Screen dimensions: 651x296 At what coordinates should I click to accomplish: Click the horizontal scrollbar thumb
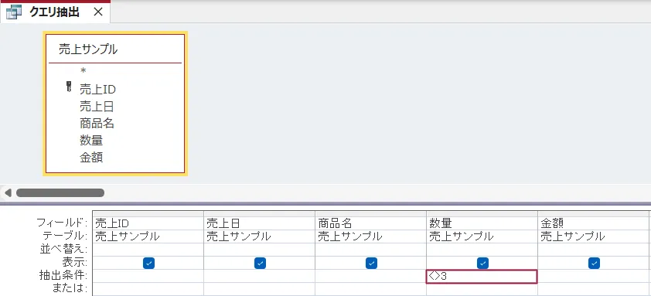60,192
